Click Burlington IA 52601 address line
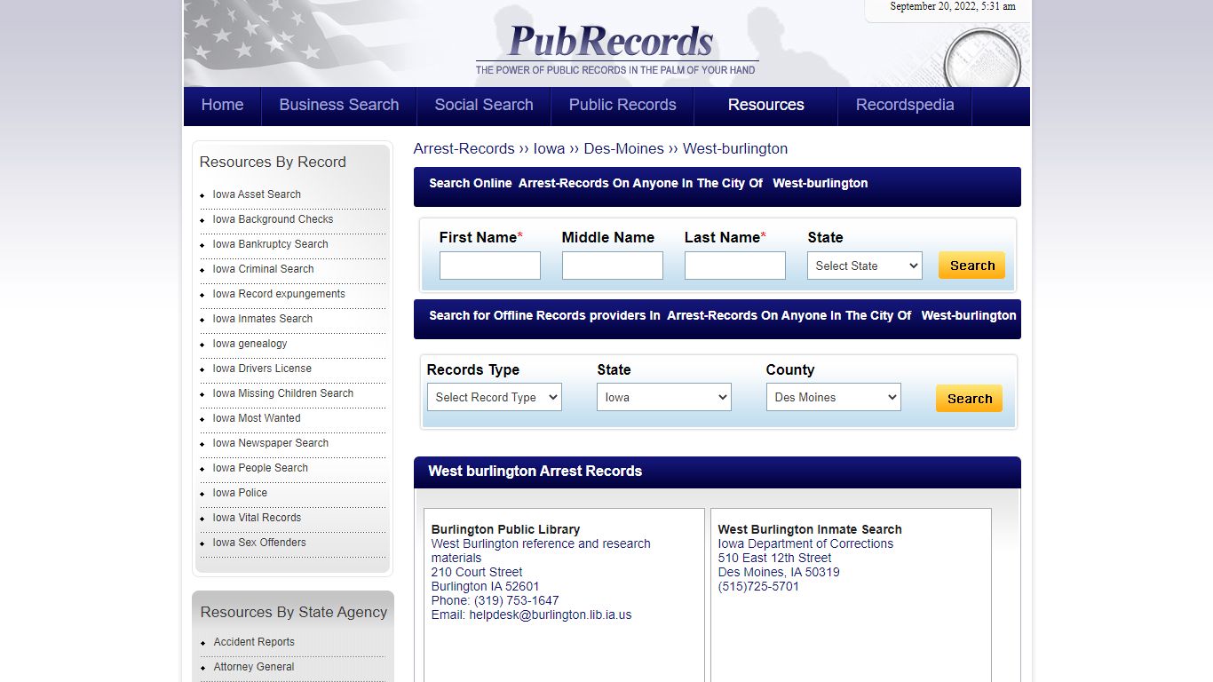This screenshot has width=1213, height=682. pyautogui.click(x=485, y=586)
